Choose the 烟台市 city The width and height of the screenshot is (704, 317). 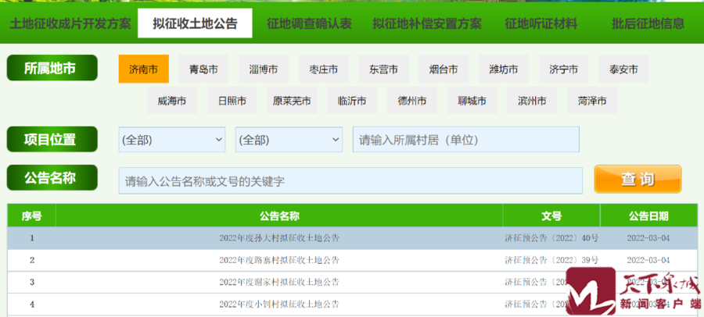(x=444, y=69)
